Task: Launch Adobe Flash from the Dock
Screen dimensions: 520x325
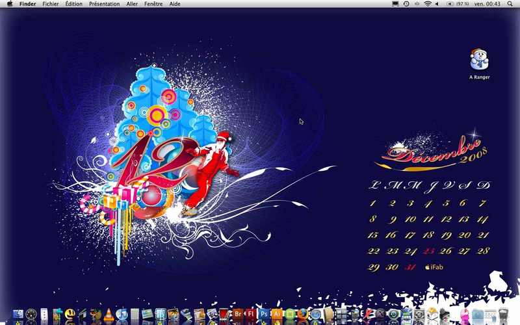Action: (251, 314)
